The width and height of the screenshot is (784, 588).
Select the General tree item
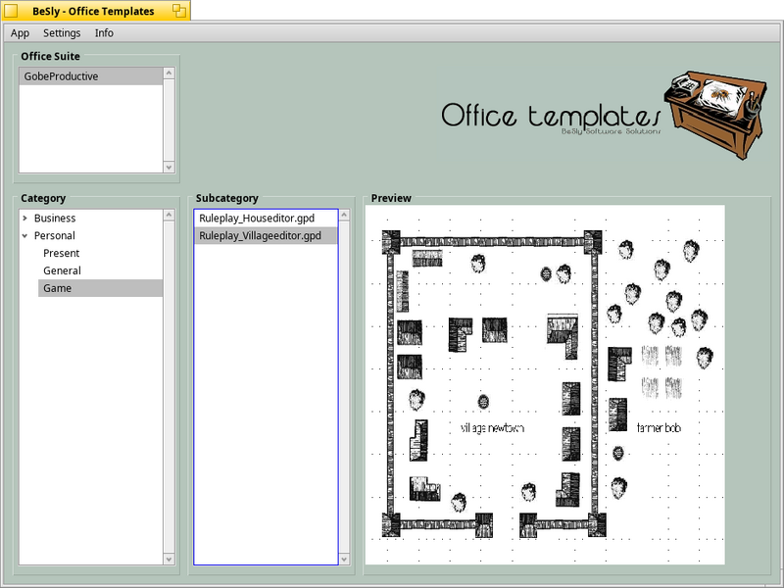(62, 270)
